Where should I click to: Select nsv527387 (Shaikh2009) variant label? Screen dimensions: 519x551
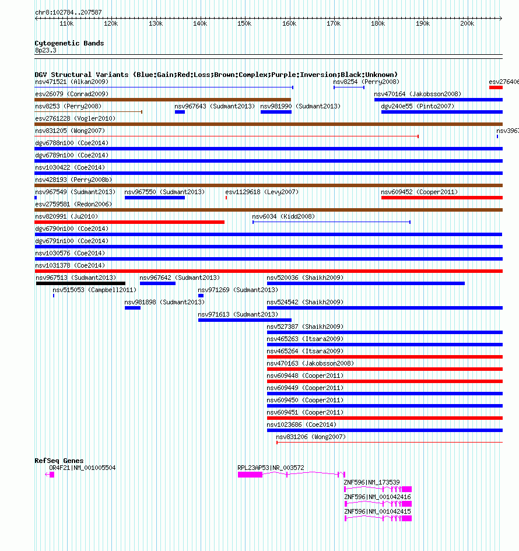[305, 327]
